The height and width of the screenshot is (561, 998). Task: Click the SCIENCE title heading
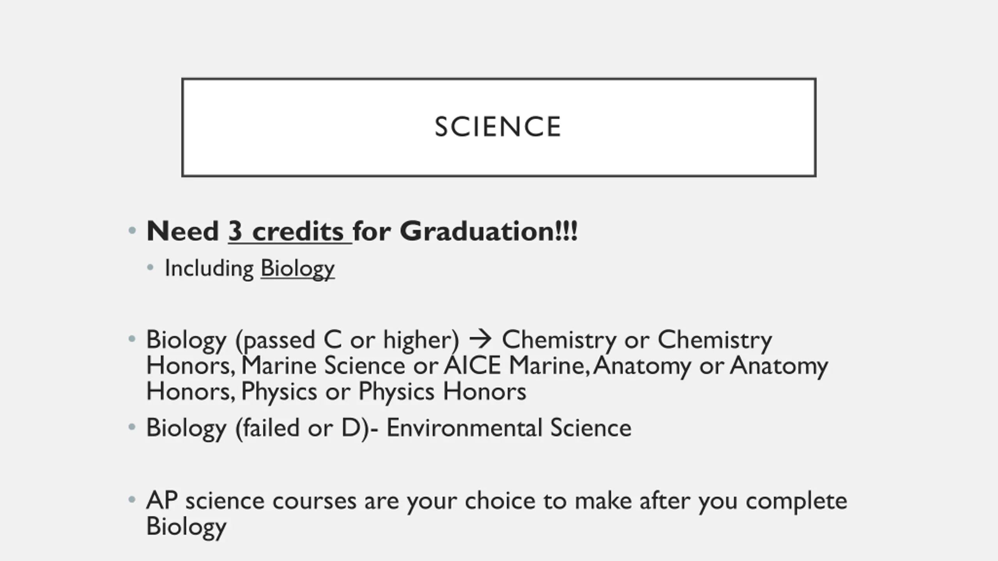tap(498, 127)
